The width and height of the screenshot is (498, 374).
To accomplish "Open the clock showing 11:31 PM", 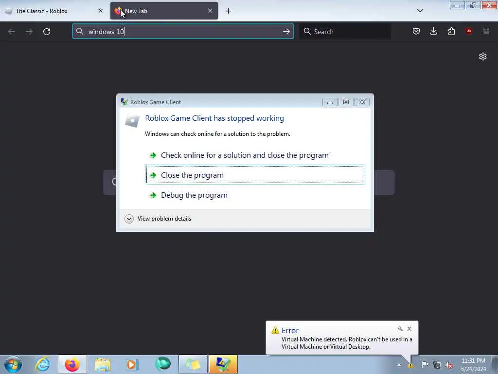I will [473, 365].
